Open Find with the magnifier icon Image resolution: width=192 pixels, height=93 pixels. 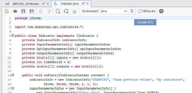pos(58,11)
